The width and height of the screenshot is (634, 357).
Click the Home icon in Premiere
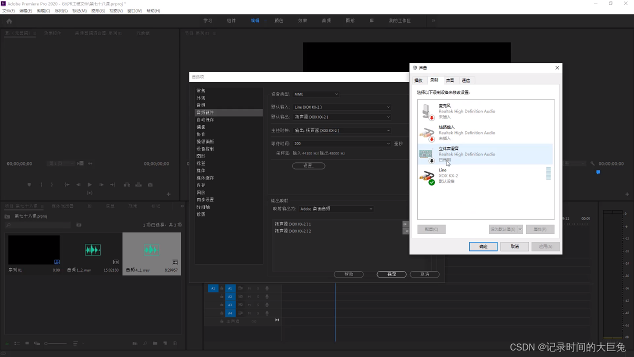pos(9,21)
